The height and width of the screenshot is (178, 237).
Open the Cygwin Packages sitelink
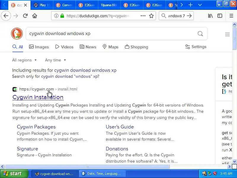[x=36, y=127]
